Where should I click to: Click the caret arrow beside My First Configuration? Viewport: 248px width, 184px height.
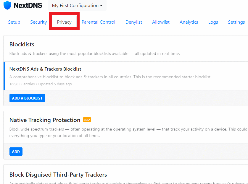coord(101,6)
